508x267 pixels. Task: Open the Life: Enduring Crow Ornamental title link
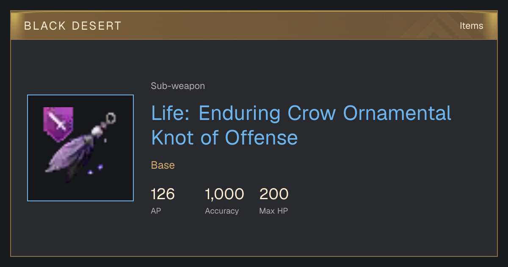coord(301,114)
